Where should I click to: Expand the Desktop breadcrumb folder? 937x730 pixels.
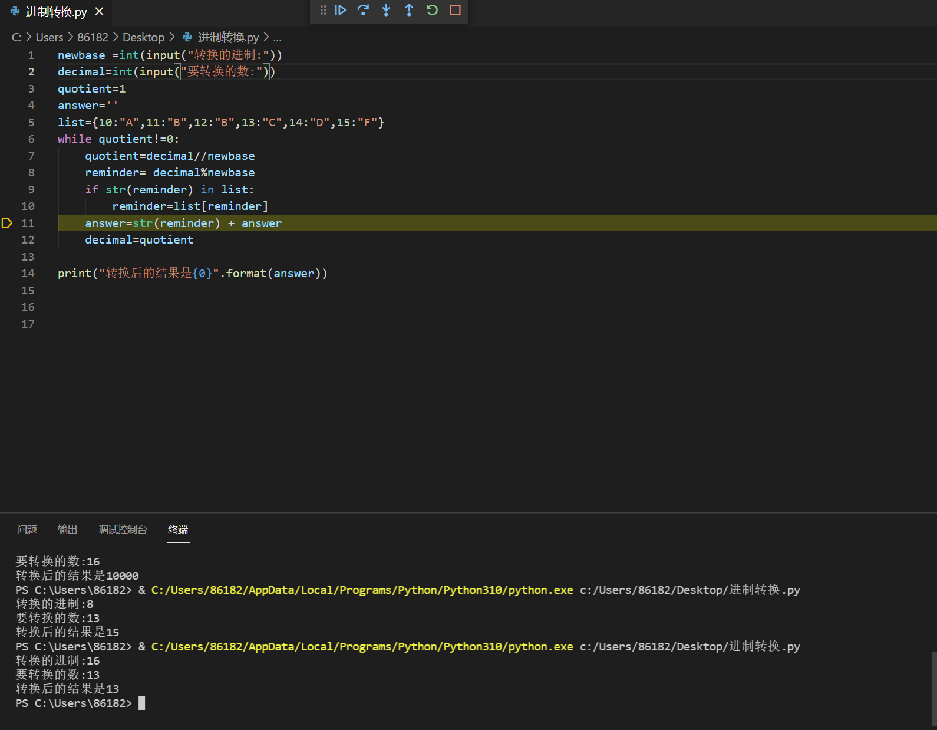point(143,37)
